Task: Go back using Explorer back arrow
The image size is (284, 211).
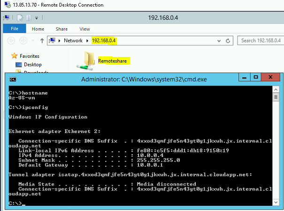Action: [11, 40]
